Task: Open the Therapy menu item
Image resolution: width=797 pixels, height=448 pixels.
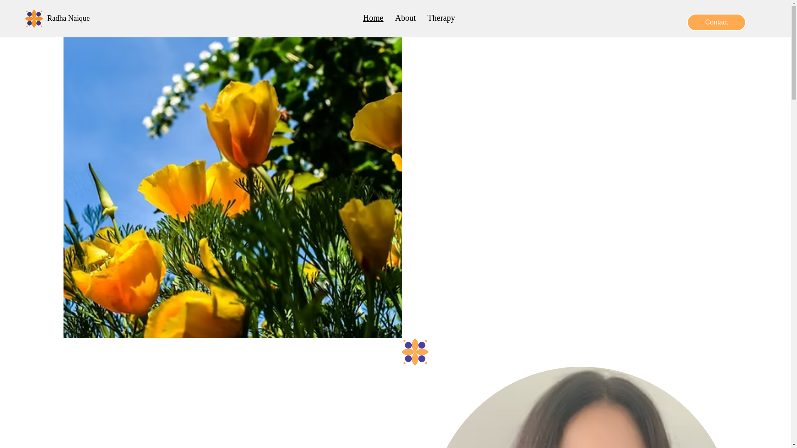Action: pos(441,18)
